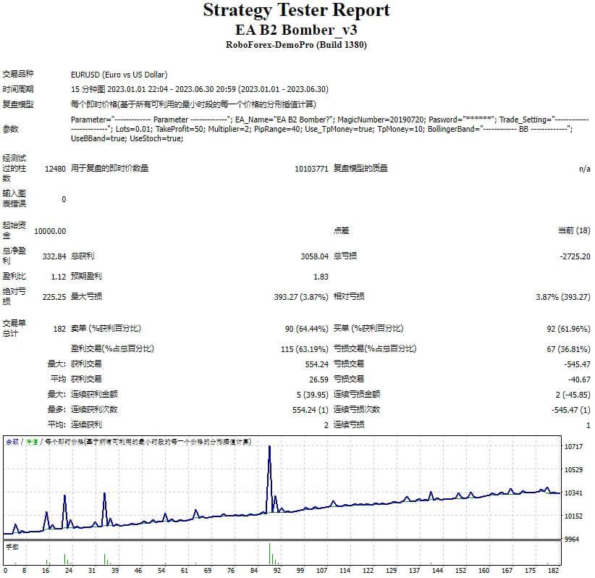The image size is (595, 578).
Task: Click the EA B2 Bomber_v3 heading
Action: click(296, 30)
